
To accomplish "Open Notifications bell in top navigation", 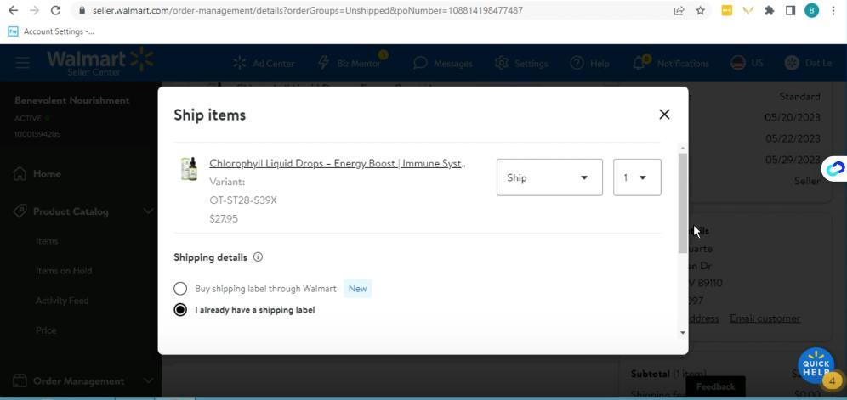I will [671, 63].
